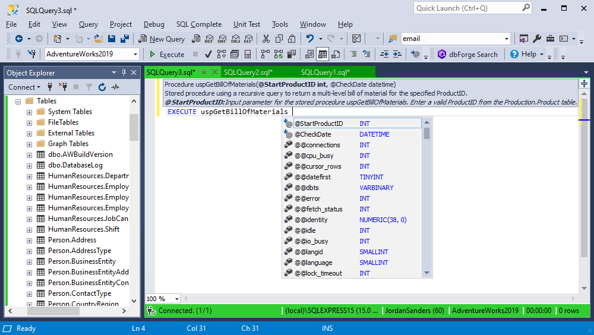Collapse the Tables tree node
The width and height of the screenshot is (594, 335).
coord(18,101)
